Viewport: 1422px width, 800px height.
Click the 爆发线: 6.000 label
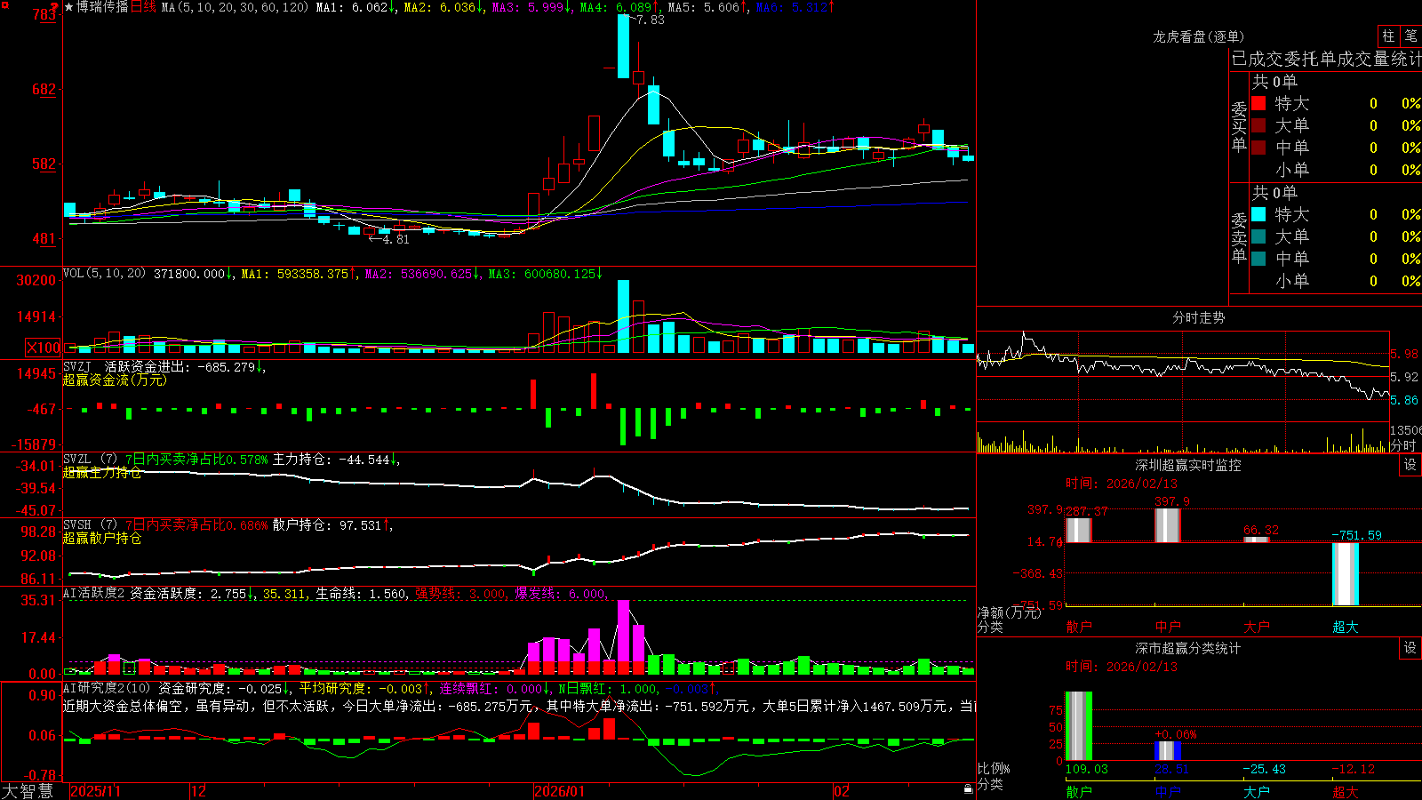[561, 594]
